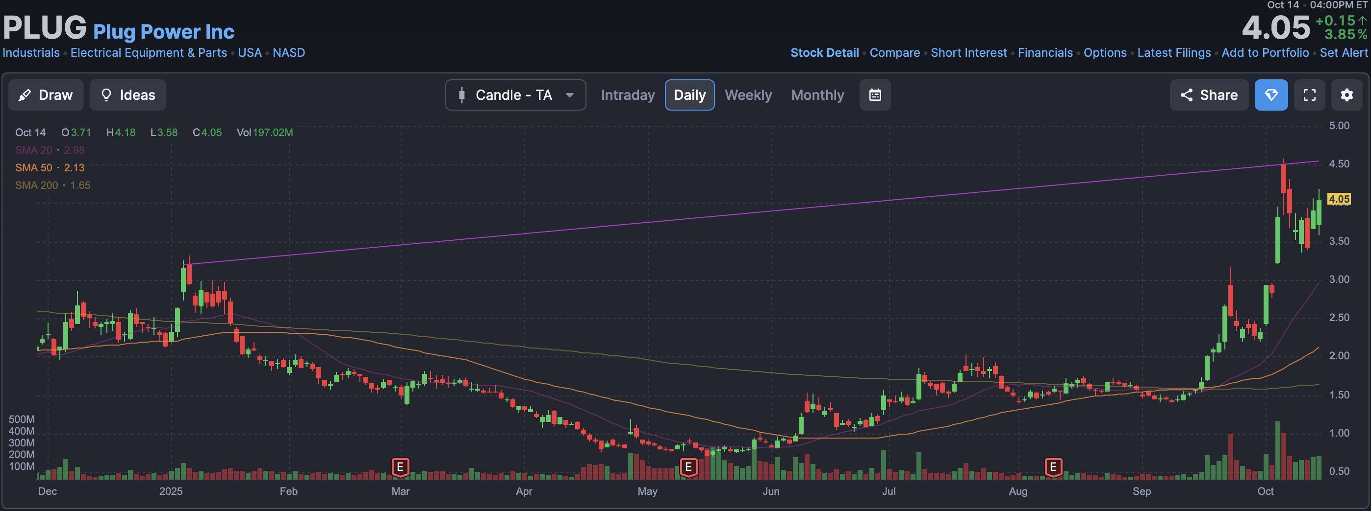Open Stock Detail link
Screen dimensions: 1371x511
pos(824,52)
